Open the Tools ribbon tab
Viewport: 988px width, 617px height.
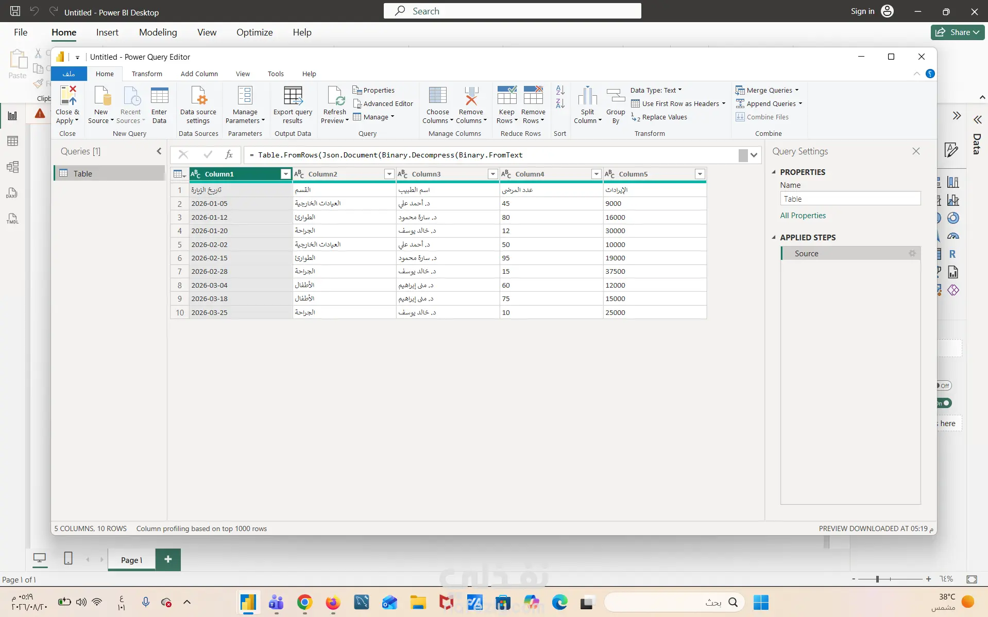pos(276,74)
